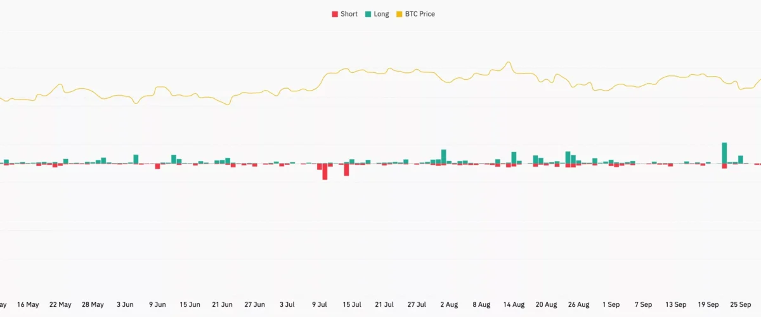
Task: Click the BTC Price line peak in mid-August
Action: [x=508, y=62]
